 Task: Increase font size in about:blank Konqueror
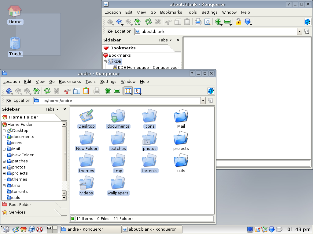tap(218, 22)
